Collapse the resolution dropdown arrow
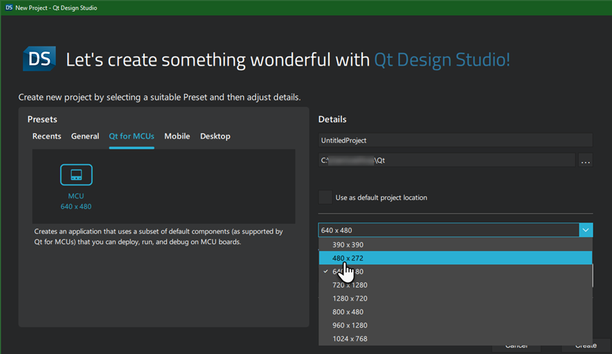The height and width of the screenshot is (354, 612). (x=586, y=230)
